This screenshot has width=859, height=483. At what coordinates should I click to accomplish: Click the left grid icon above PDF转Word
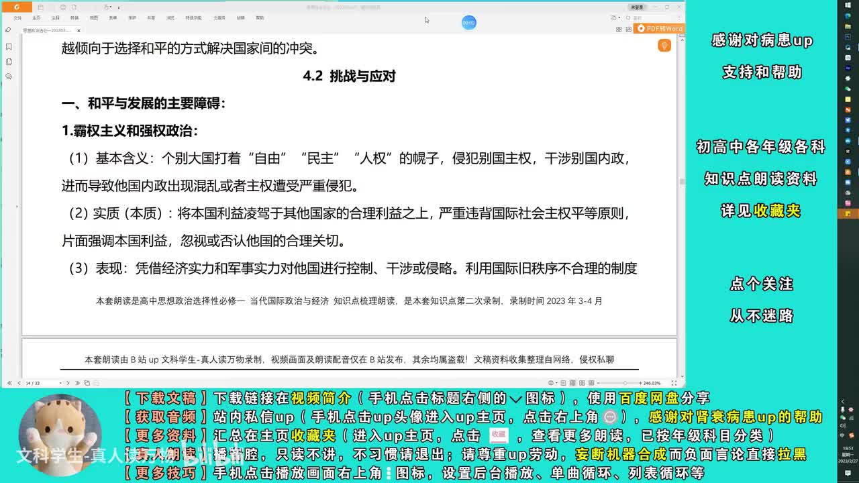619,30
